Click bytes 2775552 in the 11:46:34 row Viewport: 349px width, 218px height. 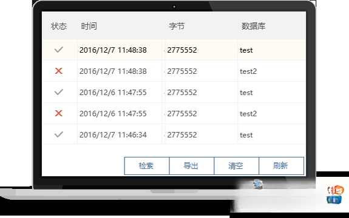182,135
